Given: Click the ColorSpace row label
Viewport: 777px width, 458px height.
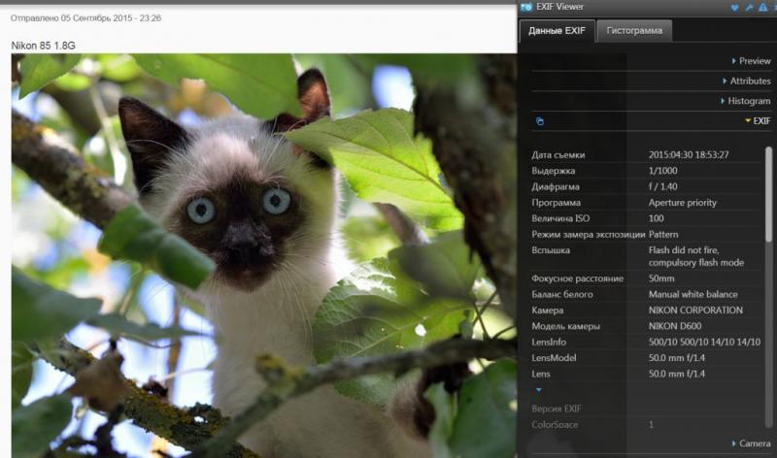Looking at the screenshot, I should point(555,424).
